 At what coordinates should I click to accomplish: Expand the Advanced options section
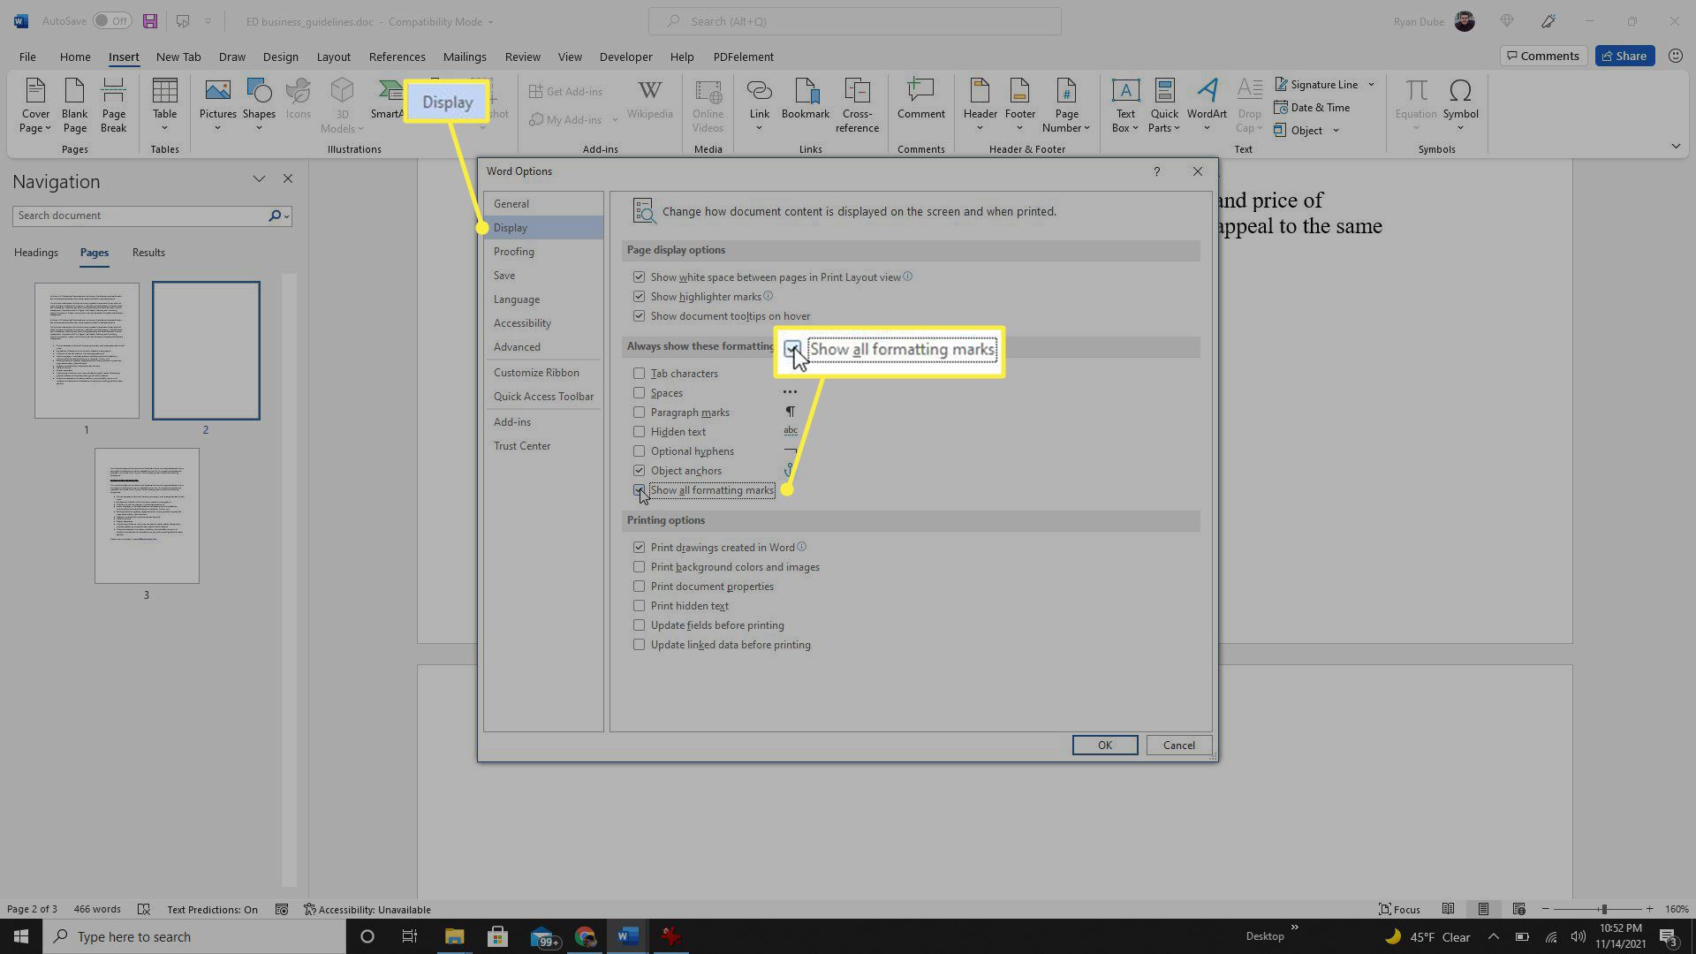pos(516,346)
